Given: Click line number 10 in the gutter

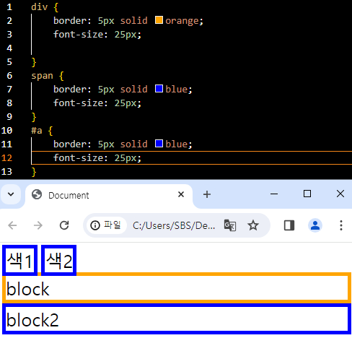Looking at the screenshot, I should click(6, 131).
